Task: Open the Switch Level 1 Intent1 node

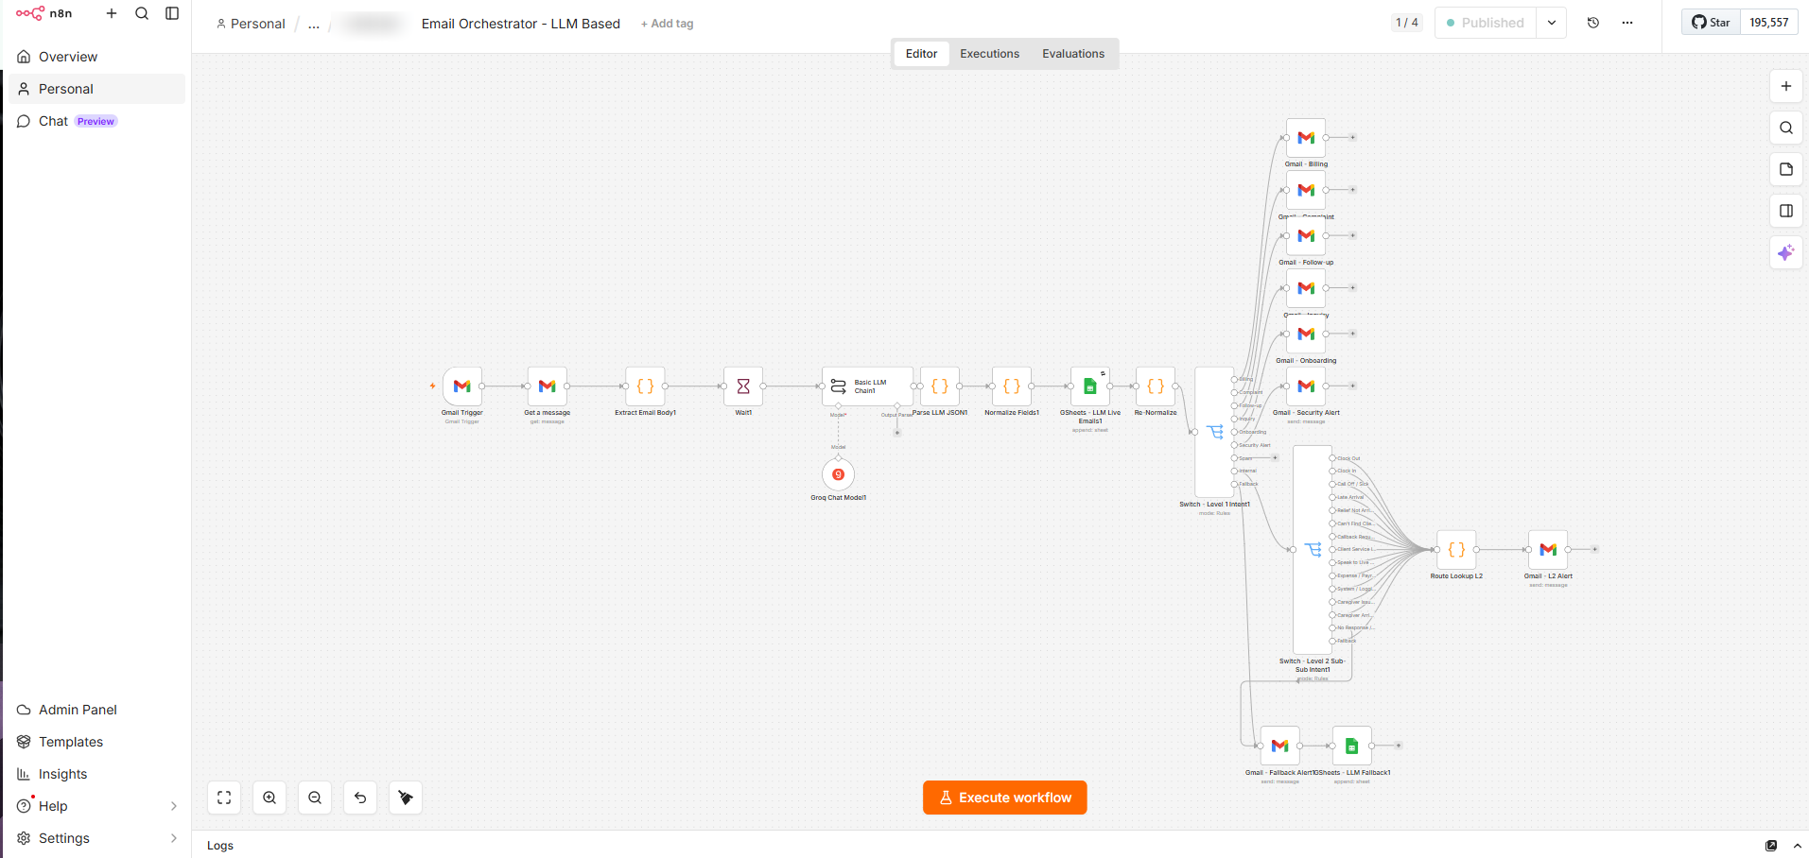Action: click(x=1214, y=432)
